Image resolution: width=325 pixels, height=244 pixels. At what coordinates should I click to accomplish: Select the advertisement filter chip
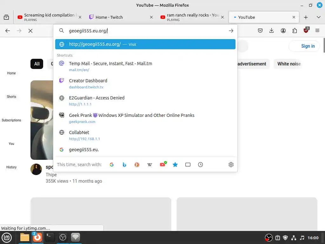tap(253, 64)
